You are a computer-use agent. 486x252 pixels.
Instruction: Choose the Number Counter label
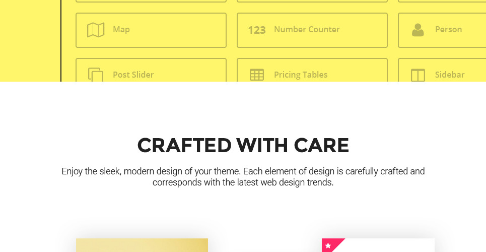[x=307, y=29]
